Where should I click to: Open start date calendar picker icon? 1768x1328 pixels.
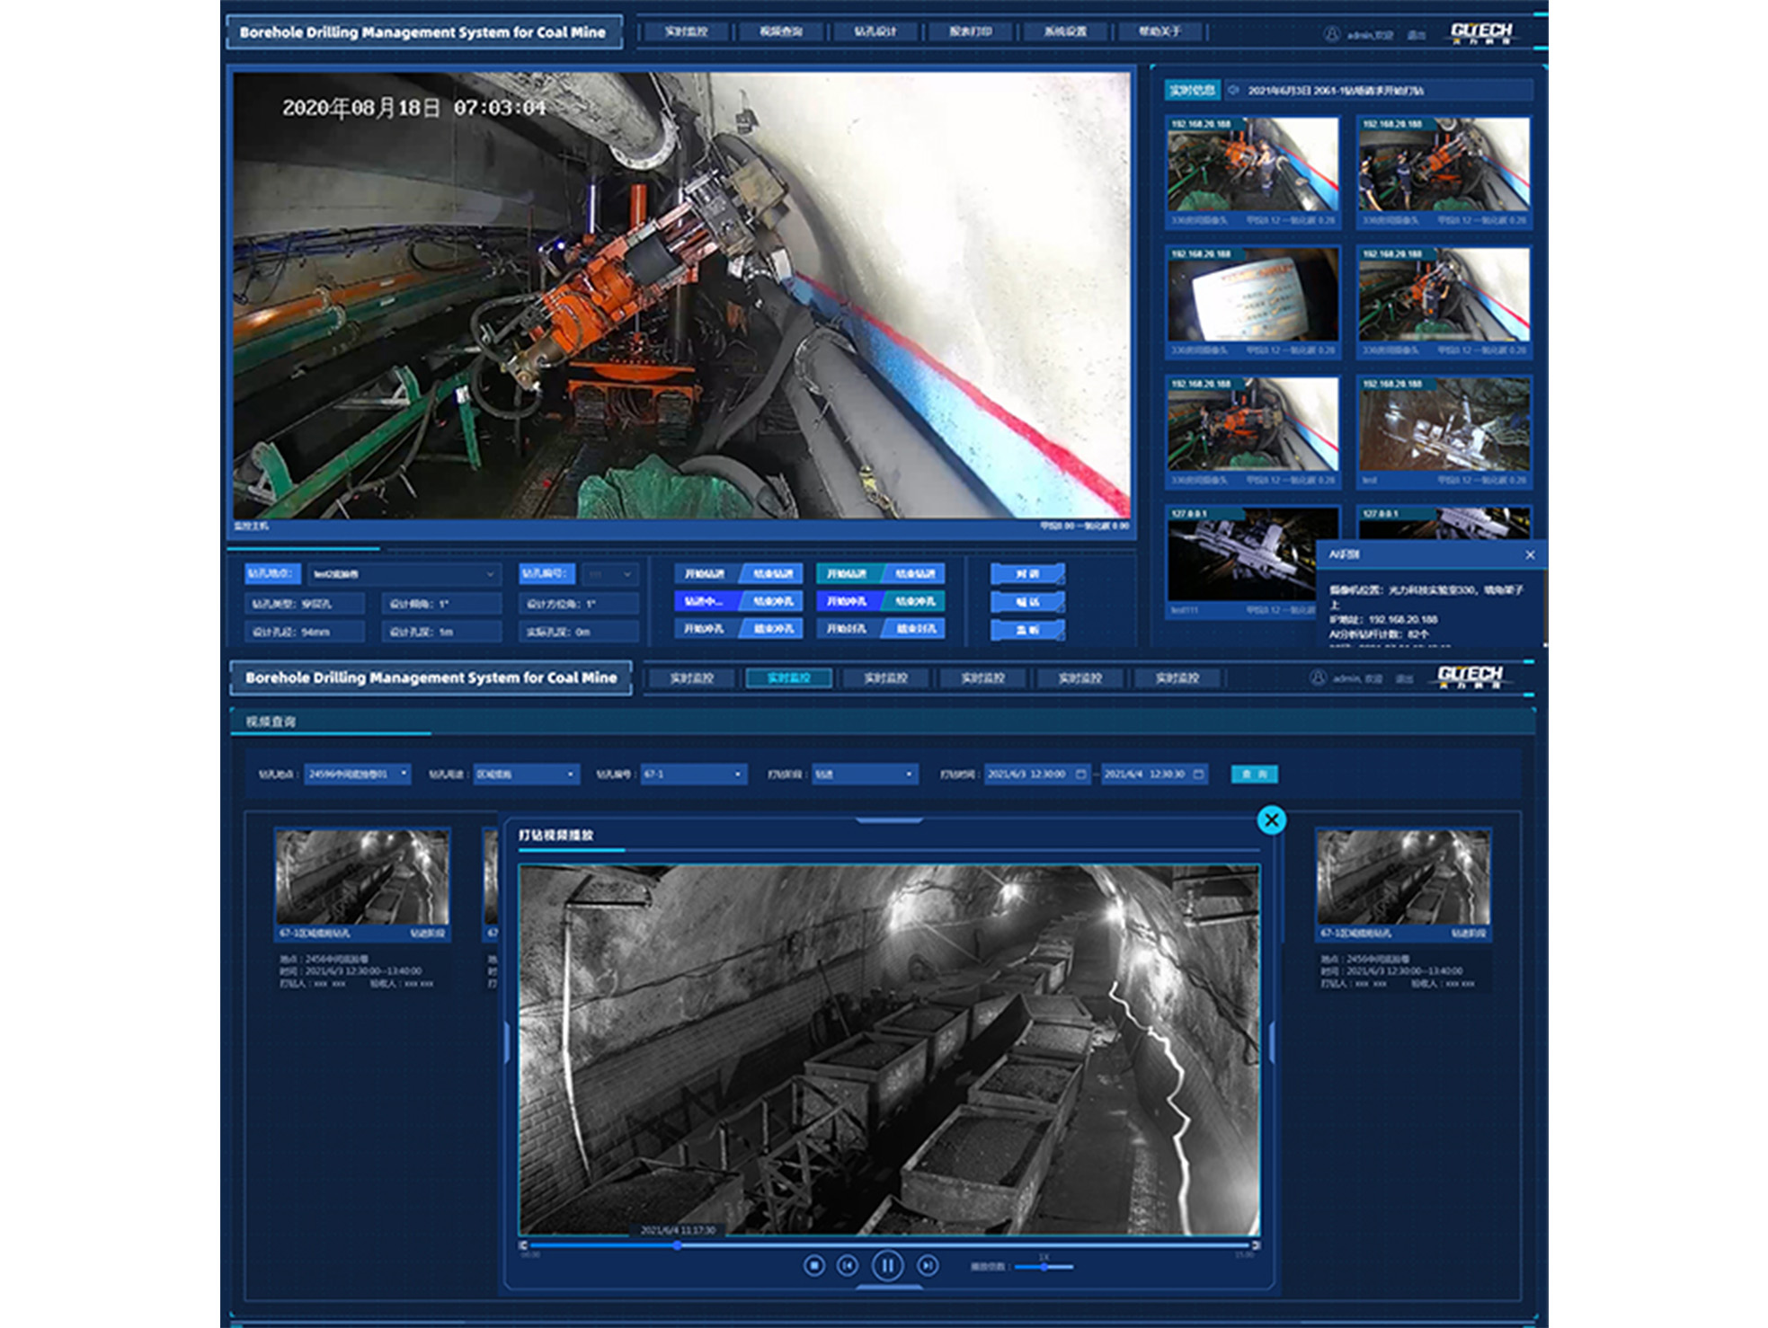tap(1081, 774)
